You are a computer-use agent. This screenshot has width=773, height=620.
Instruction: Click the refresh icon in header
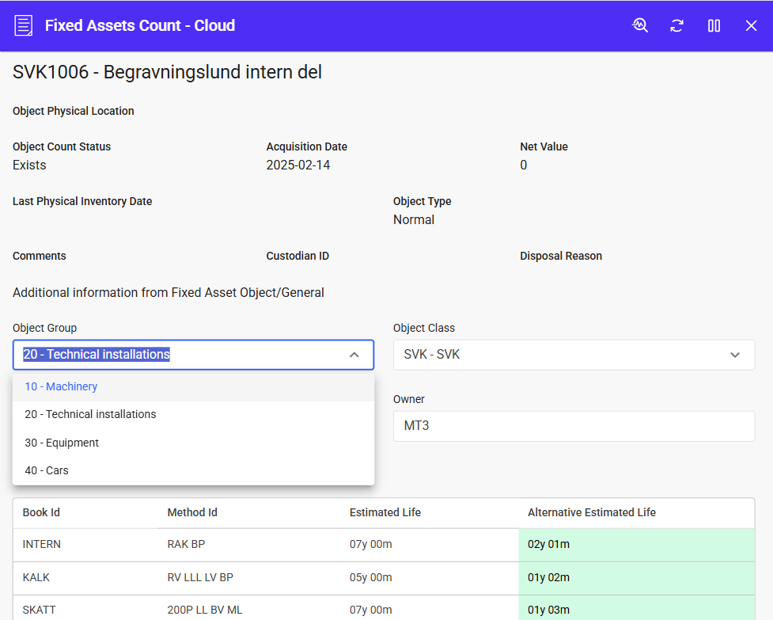676,25
